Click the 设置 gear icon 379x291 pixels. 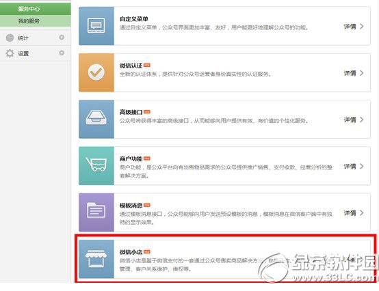(10, 53)
